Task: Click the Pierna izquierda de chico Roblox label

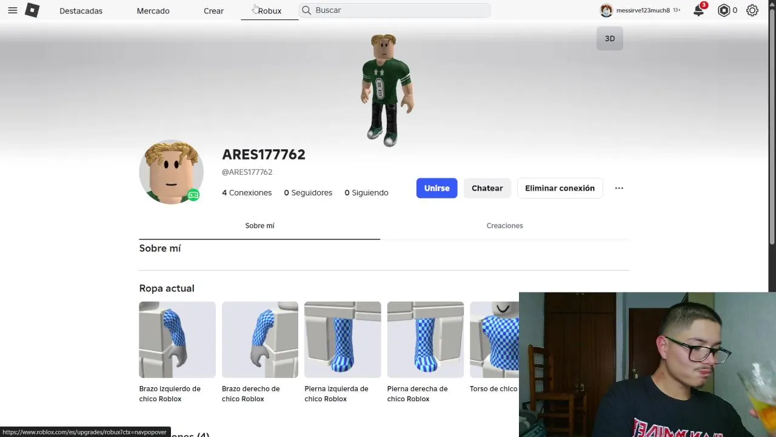Action: tap(336, 394)
